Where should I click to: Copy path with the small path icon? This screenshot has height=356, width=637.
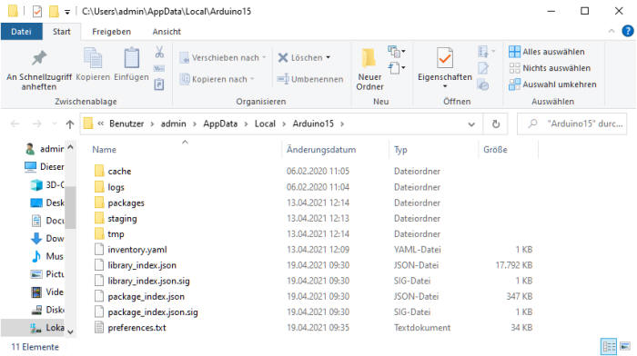tap(159, 68)
